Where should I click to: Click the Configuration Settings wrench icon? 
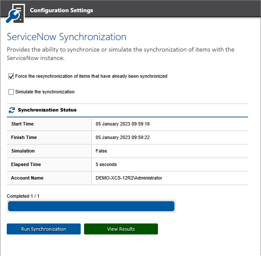[15, 14]
